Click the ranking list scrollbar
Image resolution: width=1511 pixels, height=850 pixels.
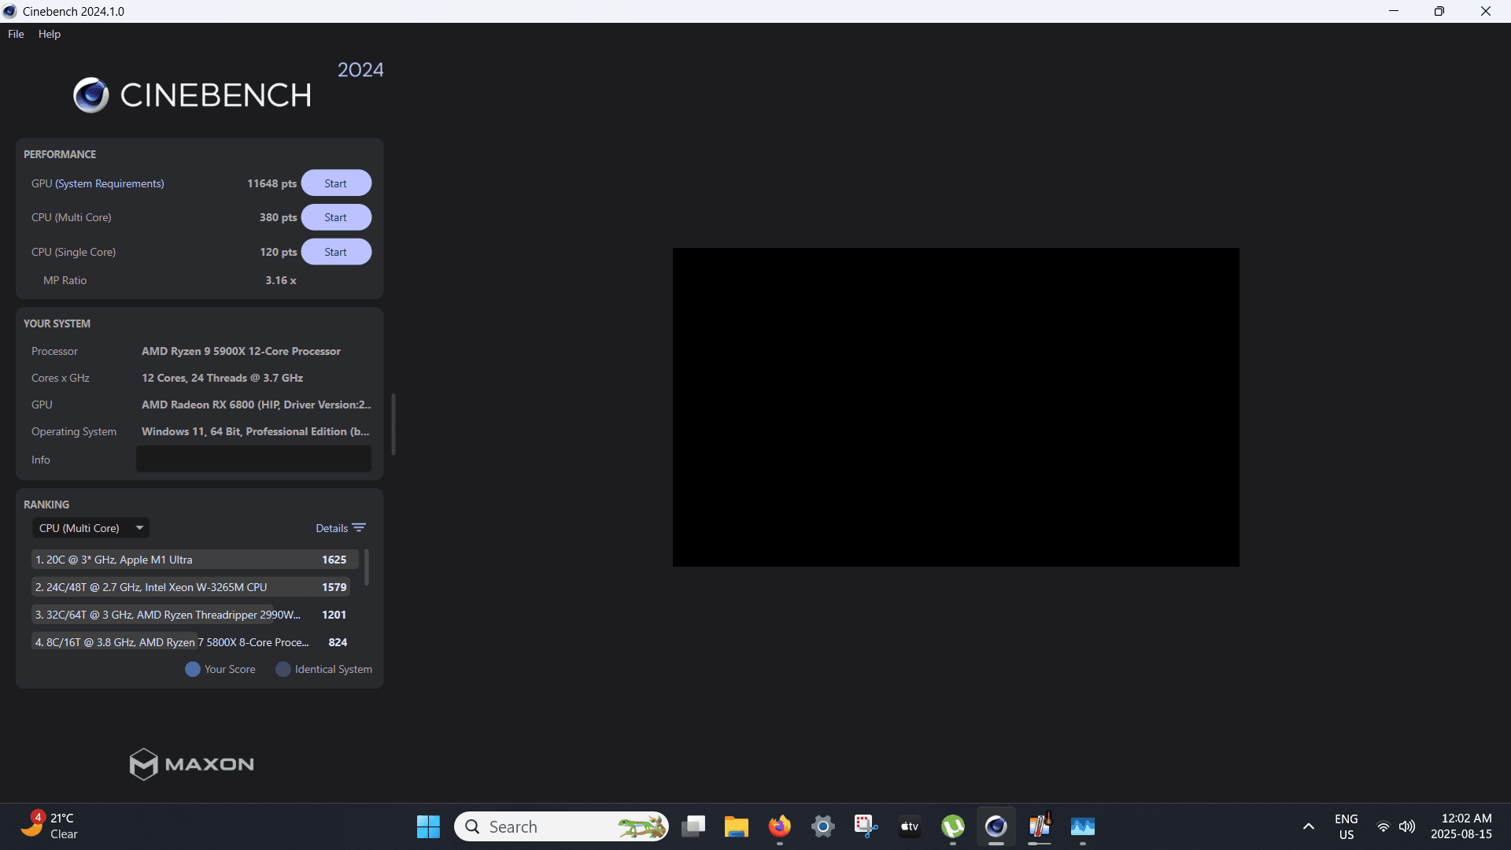coord(366,567)
